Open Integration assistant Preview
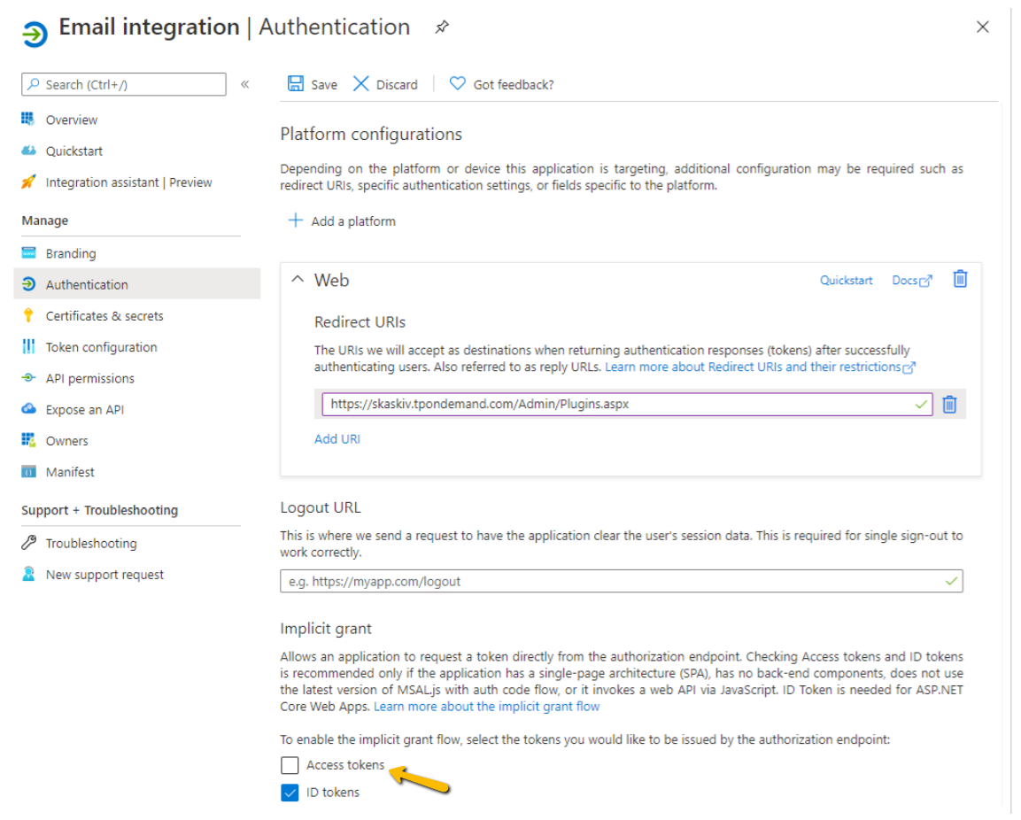Image resolution: width=1021 pixels, height=820 pixels. (x=128, y=182)
